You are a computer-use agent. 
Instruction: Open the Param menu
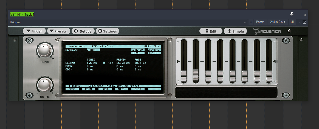pos(260,22)
